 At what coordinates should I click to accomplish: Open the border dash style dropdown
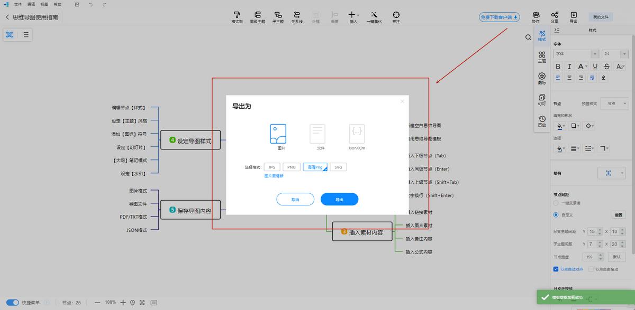point(590,148)
